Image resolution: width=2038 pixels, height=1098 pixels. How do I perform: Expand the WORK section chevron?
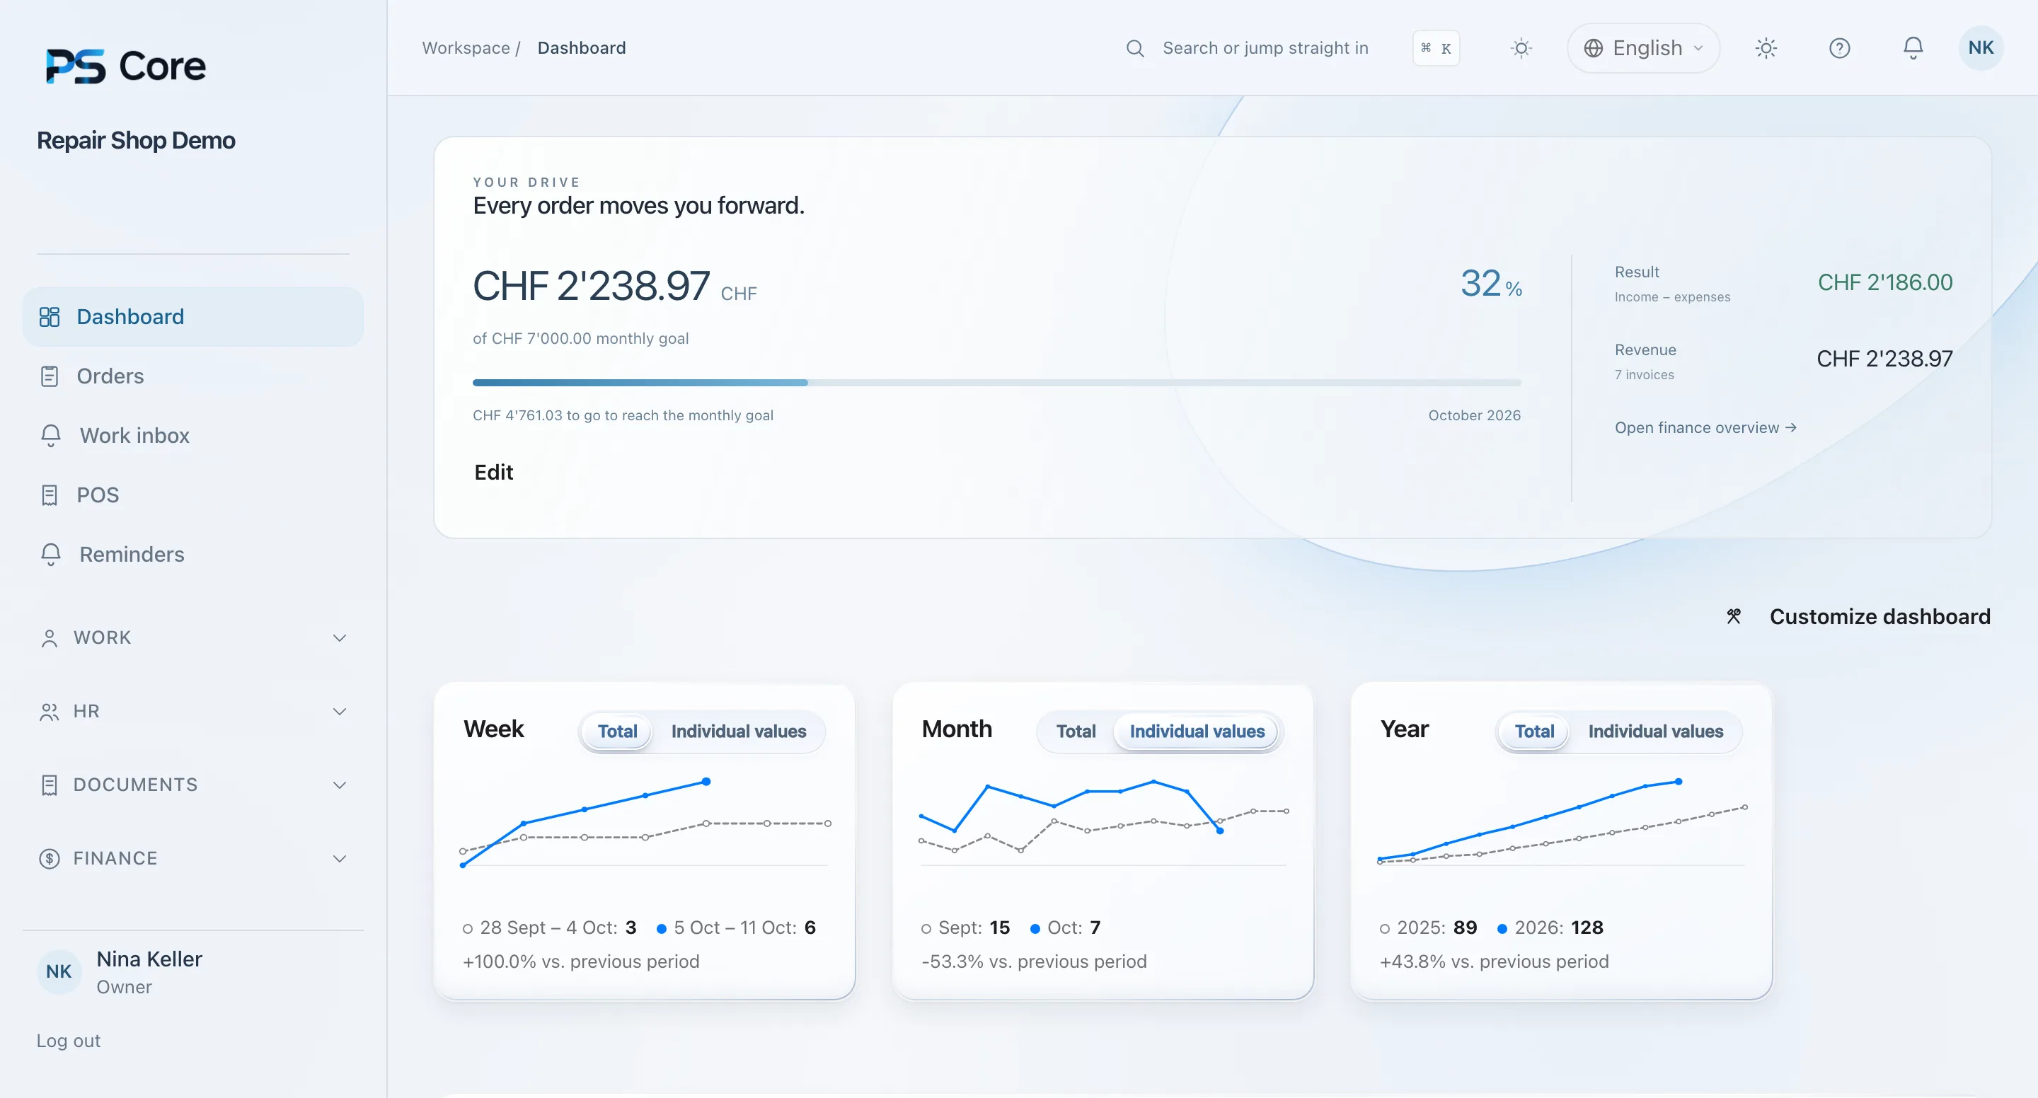click(340, 637)
